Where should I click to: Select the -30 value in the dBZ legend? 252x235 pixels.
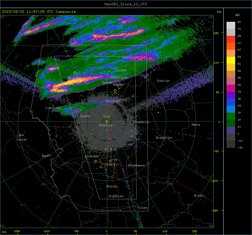[x=240, y=148]
